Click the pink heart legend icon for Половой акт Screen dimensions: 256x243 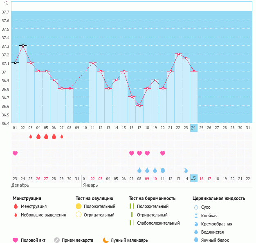coord(16,240)
